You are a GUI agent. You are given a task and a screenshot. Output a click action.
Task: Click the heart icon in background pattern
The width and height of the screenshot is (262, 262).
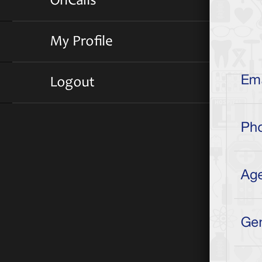click(244, 16)
